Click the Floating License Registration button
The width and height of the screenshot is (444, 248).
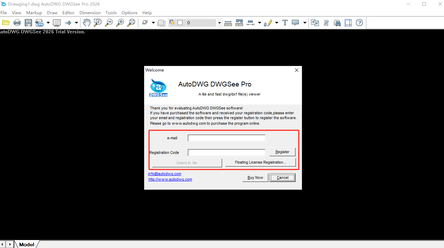click(260, 162)
